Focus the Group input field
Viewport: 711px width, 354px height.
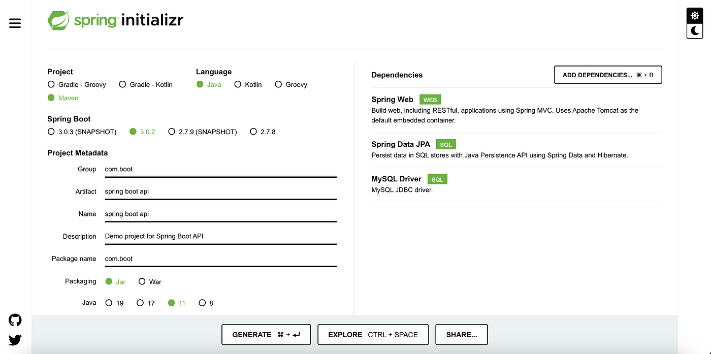pyautogui.click(x=220, y=170)
